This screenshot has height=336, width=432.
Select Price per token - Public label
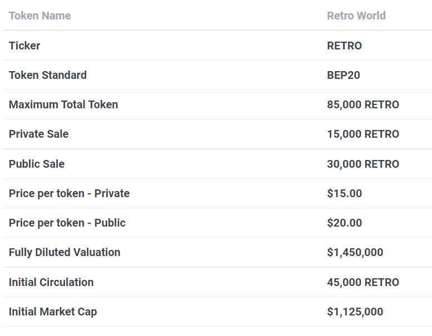point(67,223)
